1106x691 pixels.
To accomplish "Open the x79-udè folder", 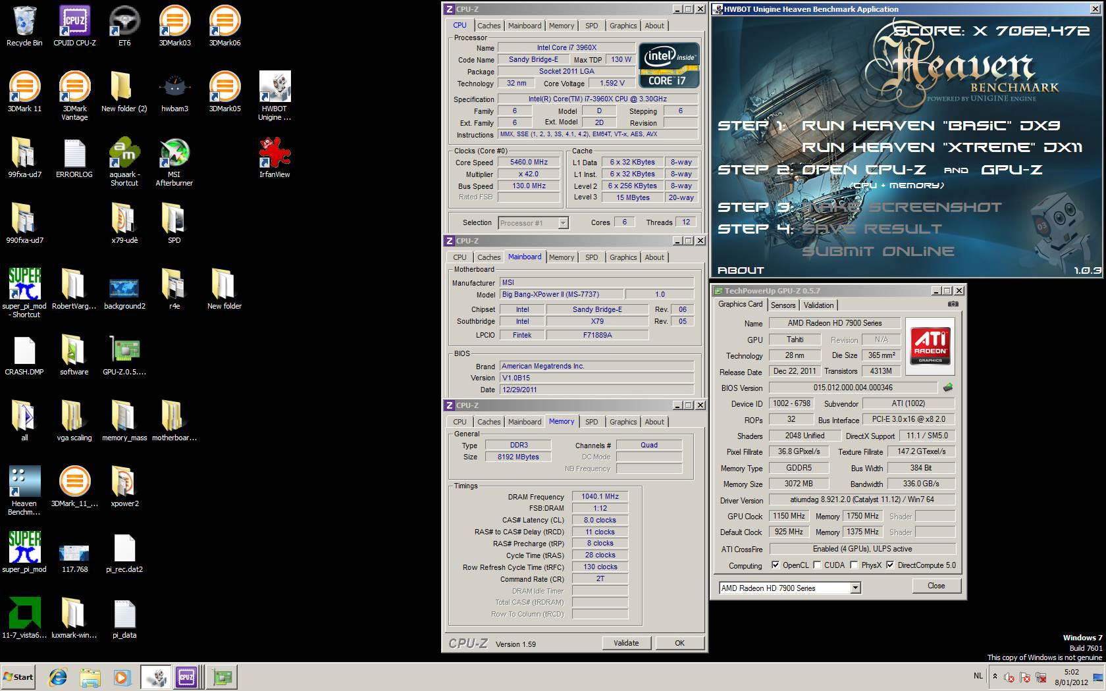I will (124, 224).
